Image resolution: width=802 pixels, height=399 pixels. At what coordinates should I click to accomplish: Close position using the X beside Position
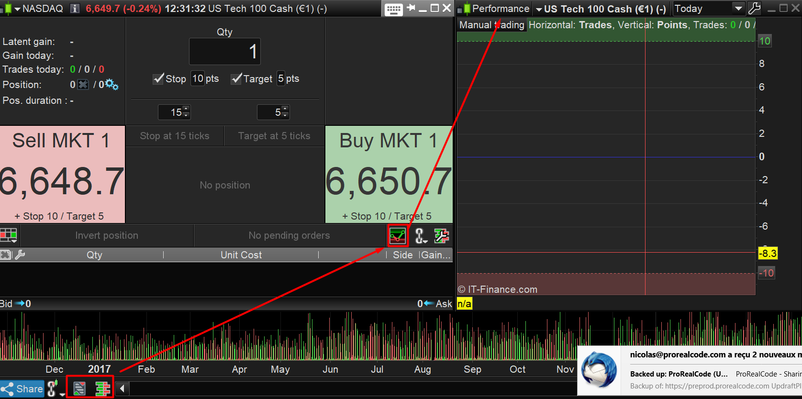click(x=83, y=85)
